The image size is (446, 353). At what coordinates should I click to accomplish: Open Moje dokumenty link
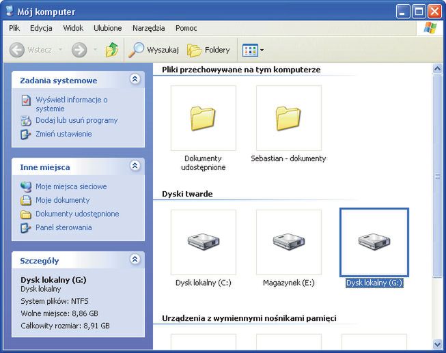62,200
